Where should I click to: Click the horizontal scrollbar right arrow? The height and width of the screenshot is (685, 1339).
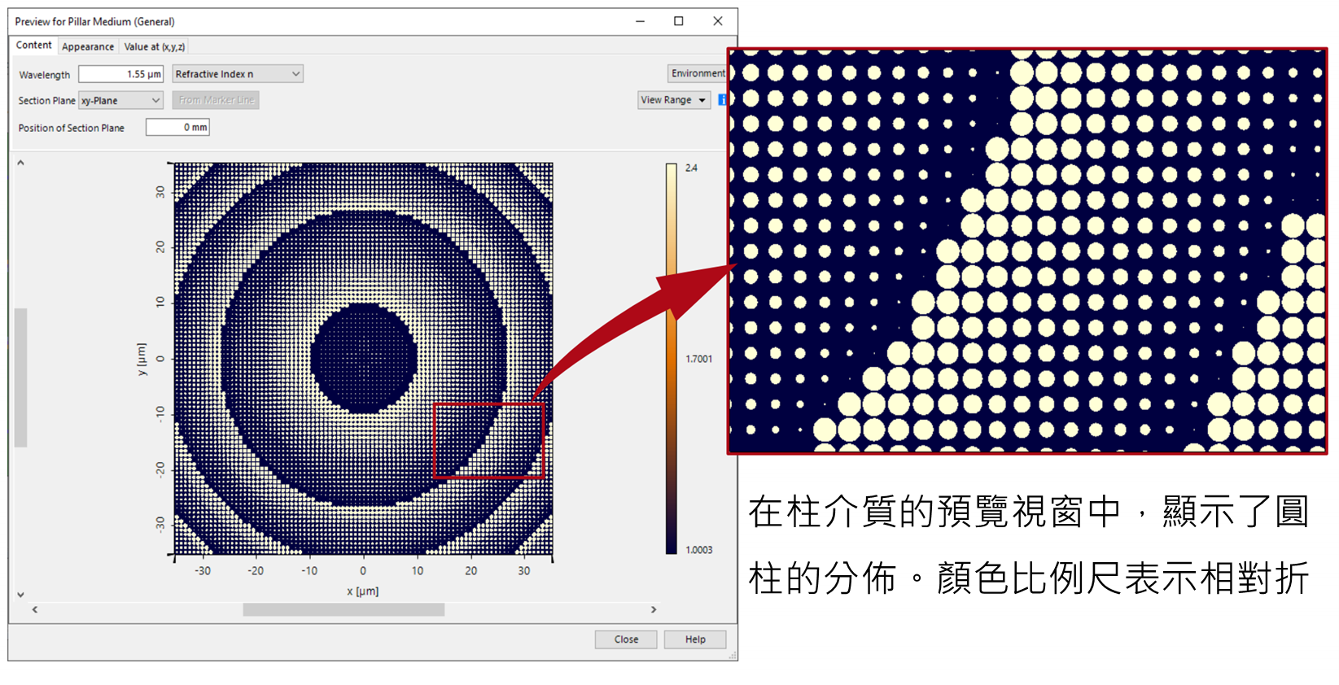tap(653, 609)
